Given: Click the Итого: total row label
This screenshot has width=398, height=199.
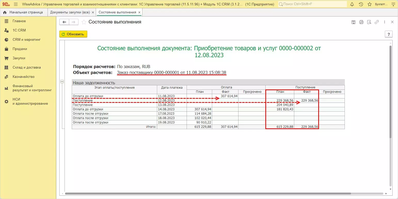Looking at the screenshot, I should point(151,127).
